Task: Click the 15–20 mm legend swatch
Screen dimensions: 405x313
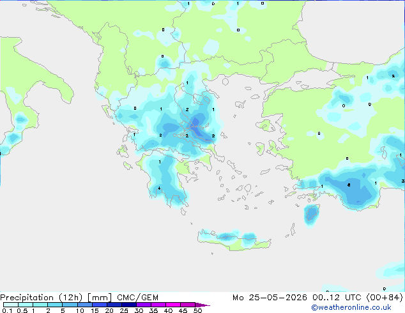Action: click(x=100, y=305)
